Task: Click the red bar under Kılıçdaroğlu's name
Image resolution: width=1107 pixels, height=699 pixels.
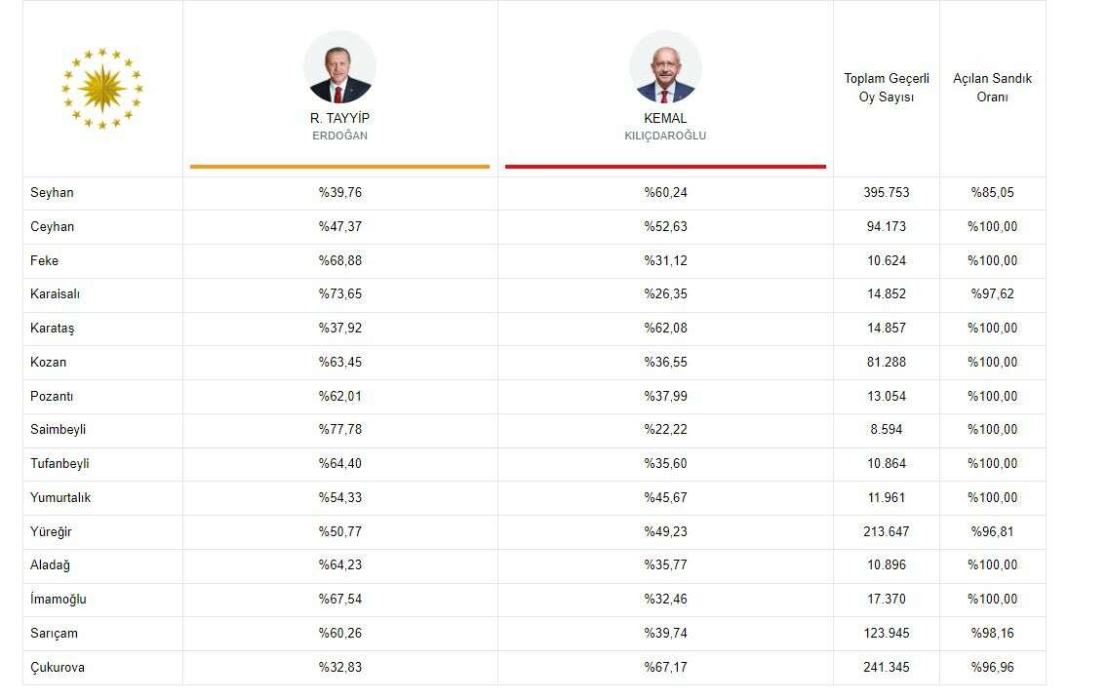Action: click(x=665, y=167)
